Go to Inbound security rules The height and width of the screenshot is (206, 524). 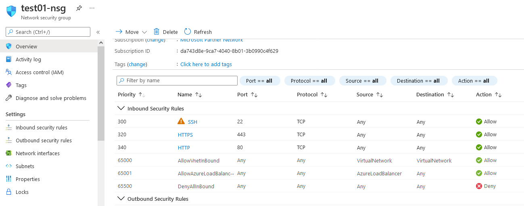click(x=41, y=128)
